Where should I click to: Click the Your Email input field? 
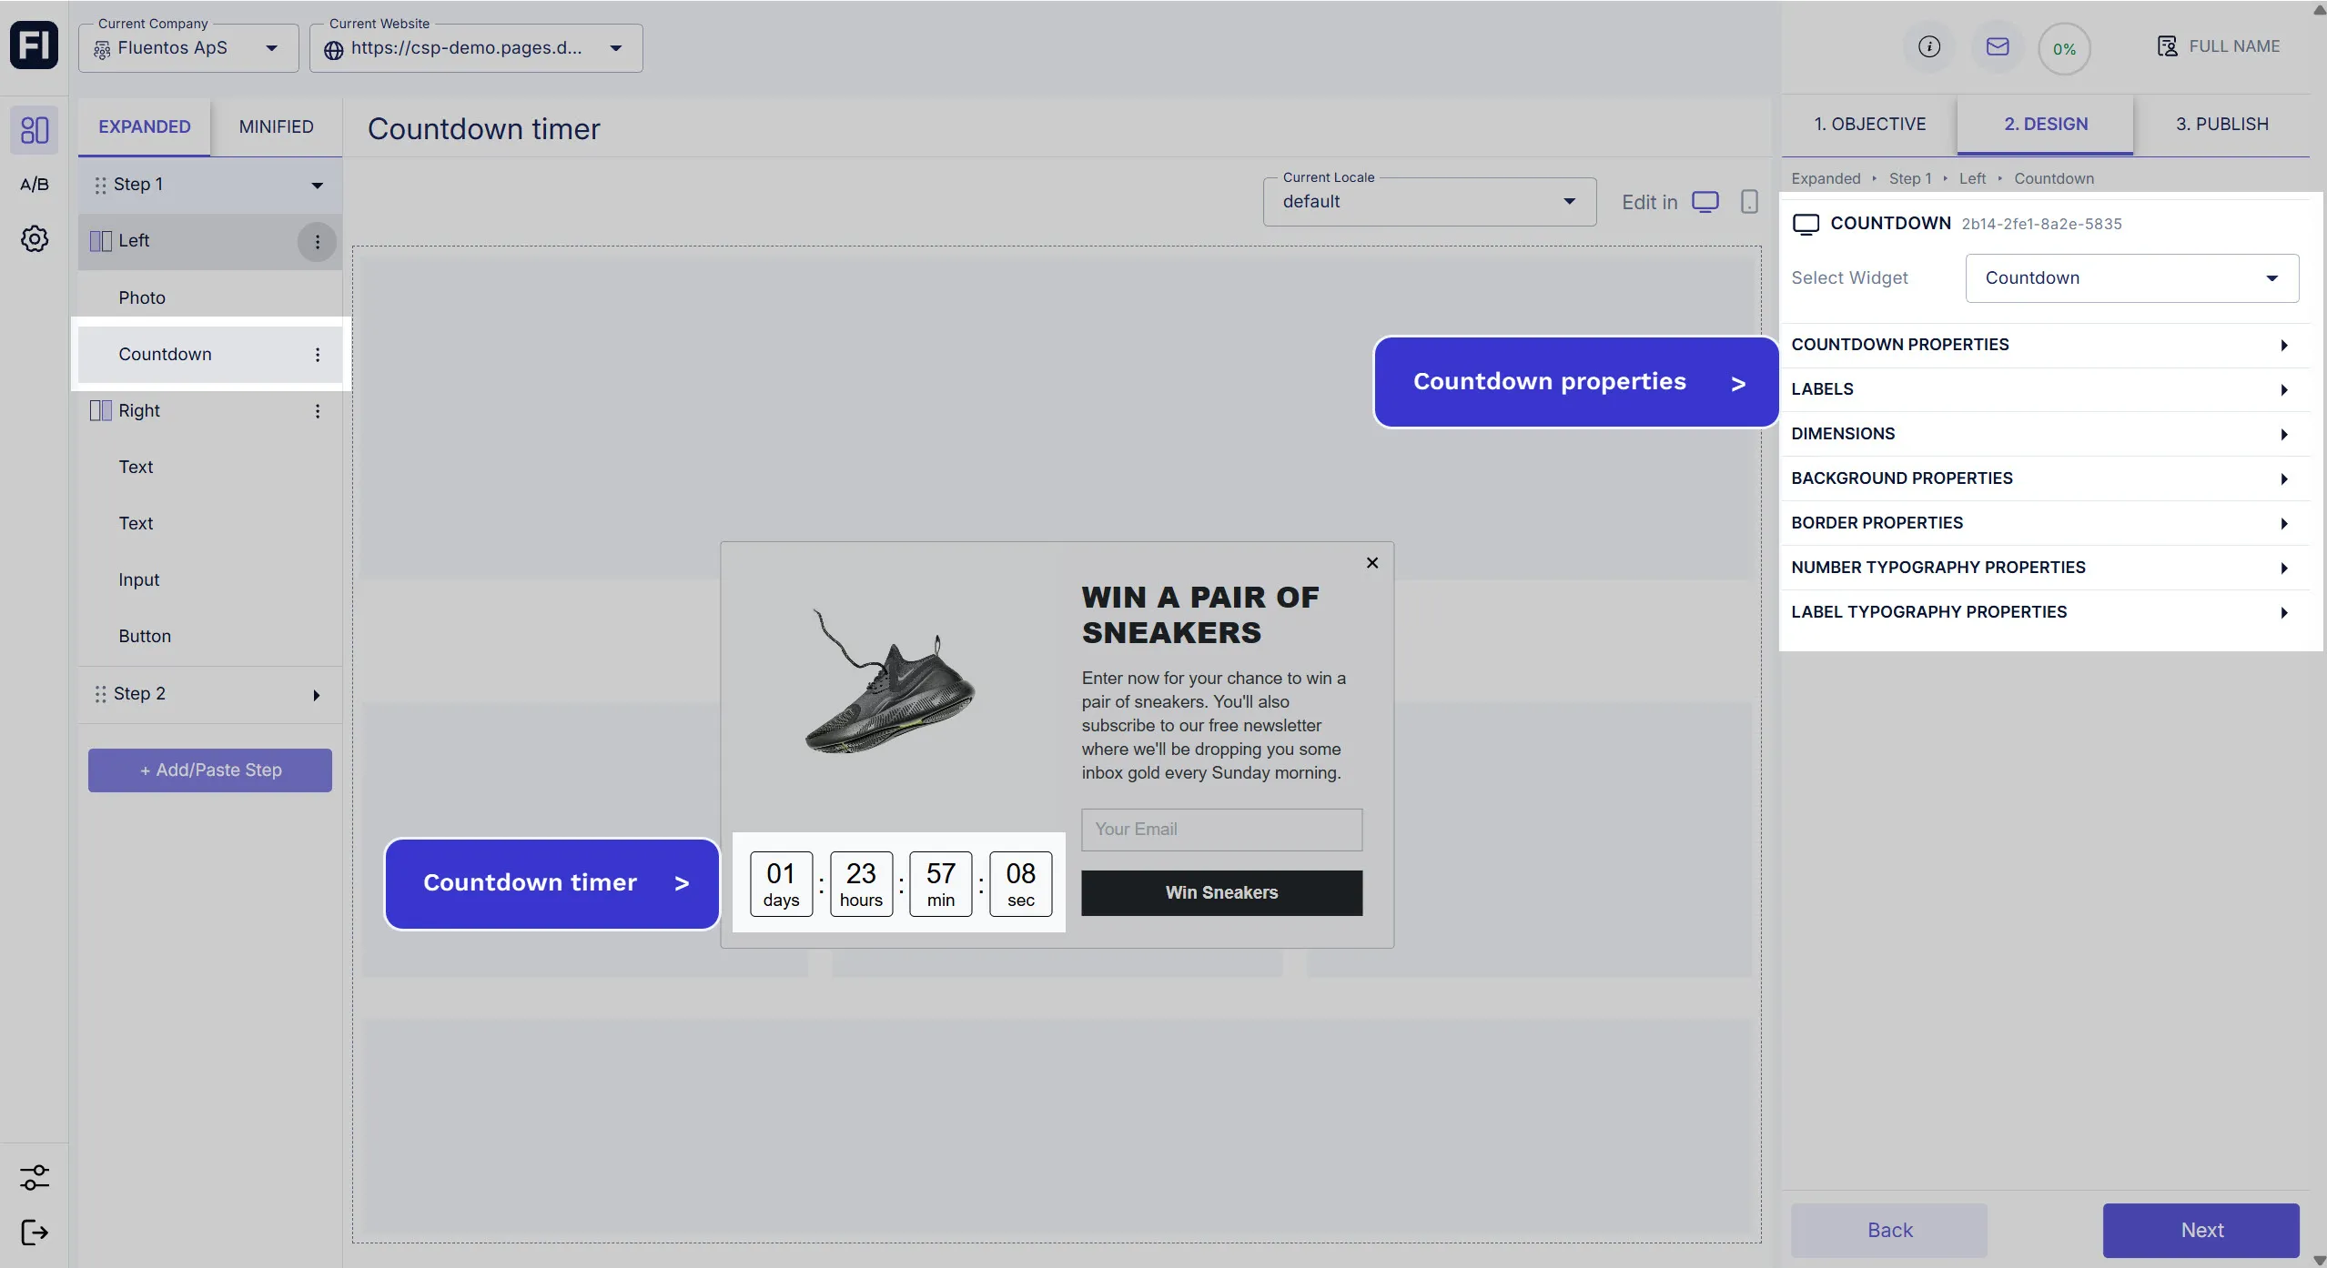click(1220, 830)
